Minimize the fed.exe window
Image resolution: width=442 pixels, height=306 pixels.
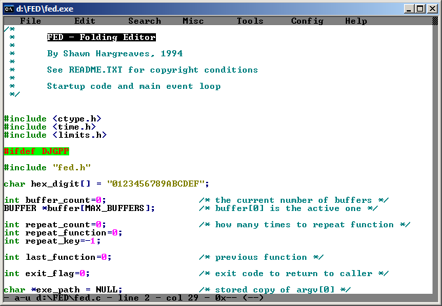409,8
